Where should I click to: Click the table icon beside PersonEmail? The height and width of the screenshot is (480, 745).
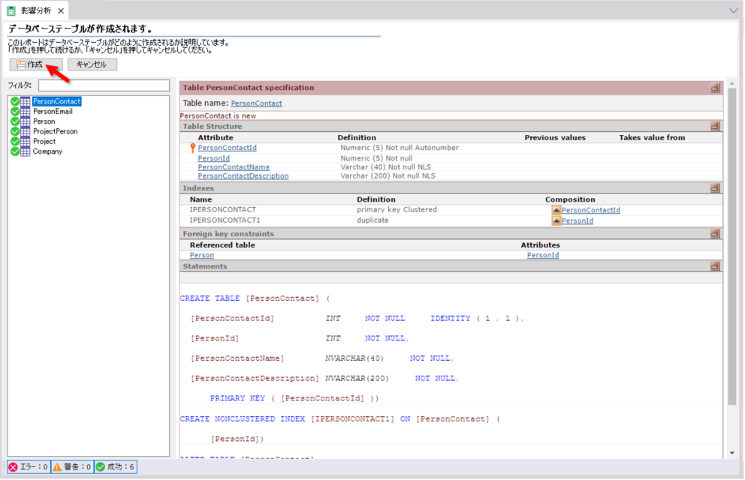[26, 112]
